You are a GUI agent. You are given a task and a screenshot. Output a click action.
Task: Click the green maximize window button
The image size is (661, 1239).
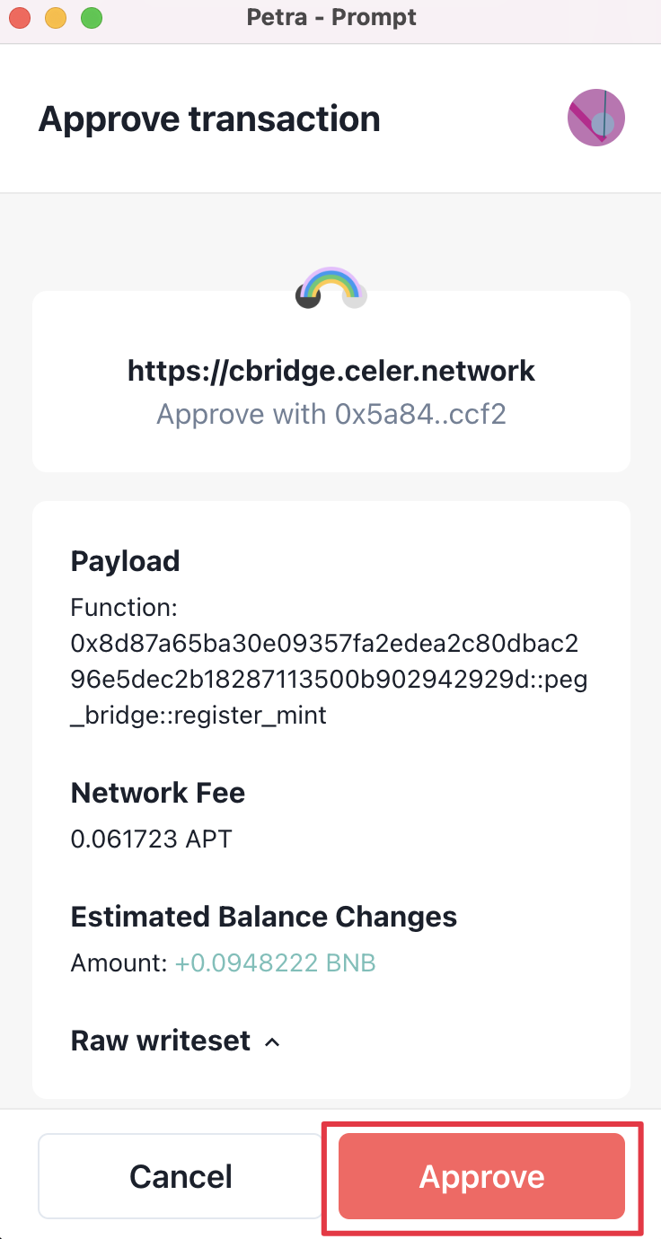pos(91,17)
